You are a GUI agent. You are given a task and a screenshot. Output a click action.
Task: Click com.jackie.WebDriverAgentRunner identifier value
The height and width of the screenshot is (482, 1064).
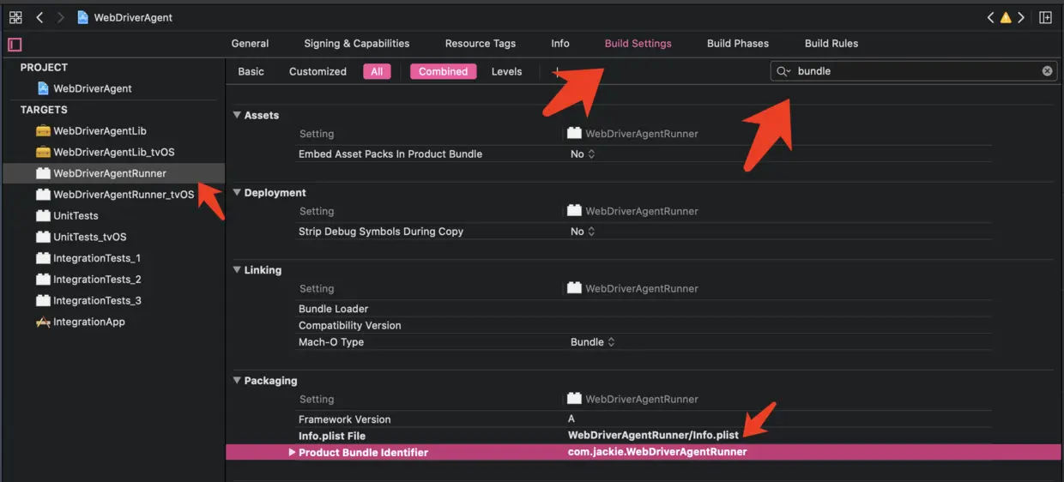[657, 452]
